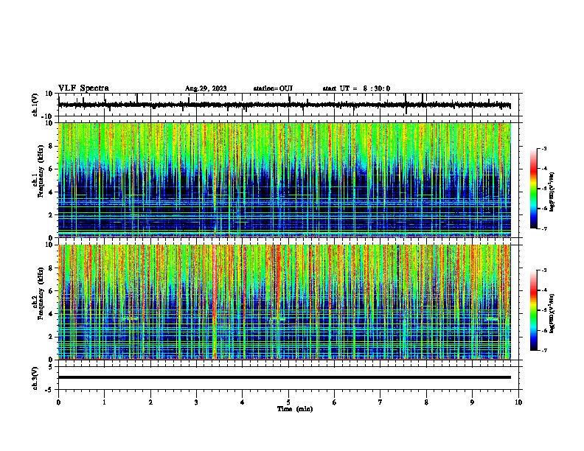The image size is (584, 451).
Task: Click the "VLF Spectra" plot title
Action: (x=83, y=88)
